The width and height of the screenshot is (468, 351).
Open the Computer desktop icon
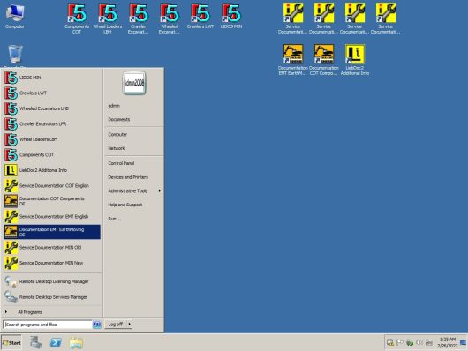point(15,17)
